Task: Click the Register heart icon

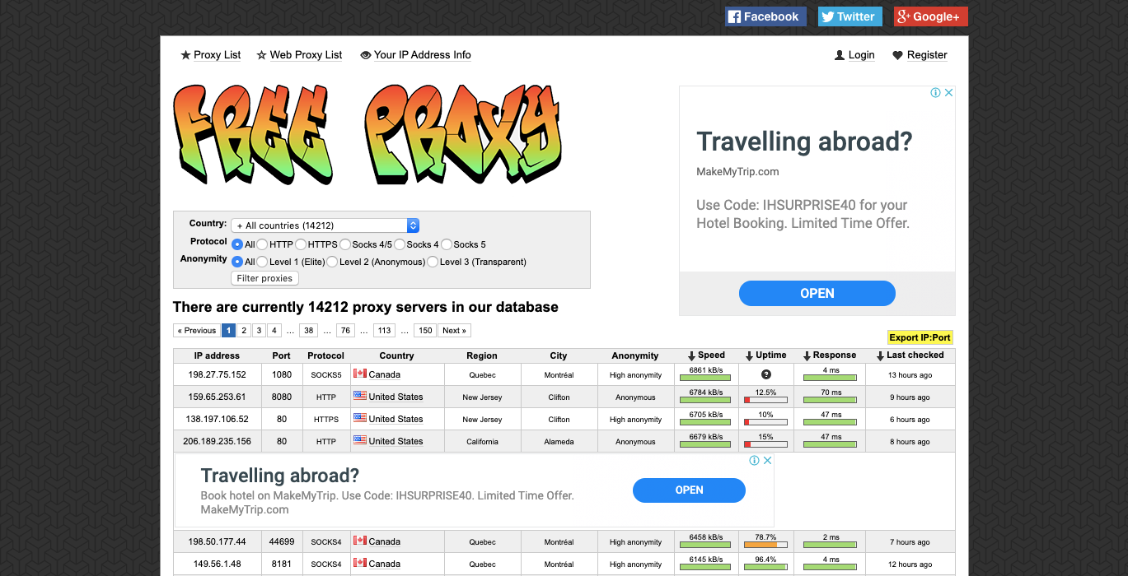Action: click(x=897, y=54)
